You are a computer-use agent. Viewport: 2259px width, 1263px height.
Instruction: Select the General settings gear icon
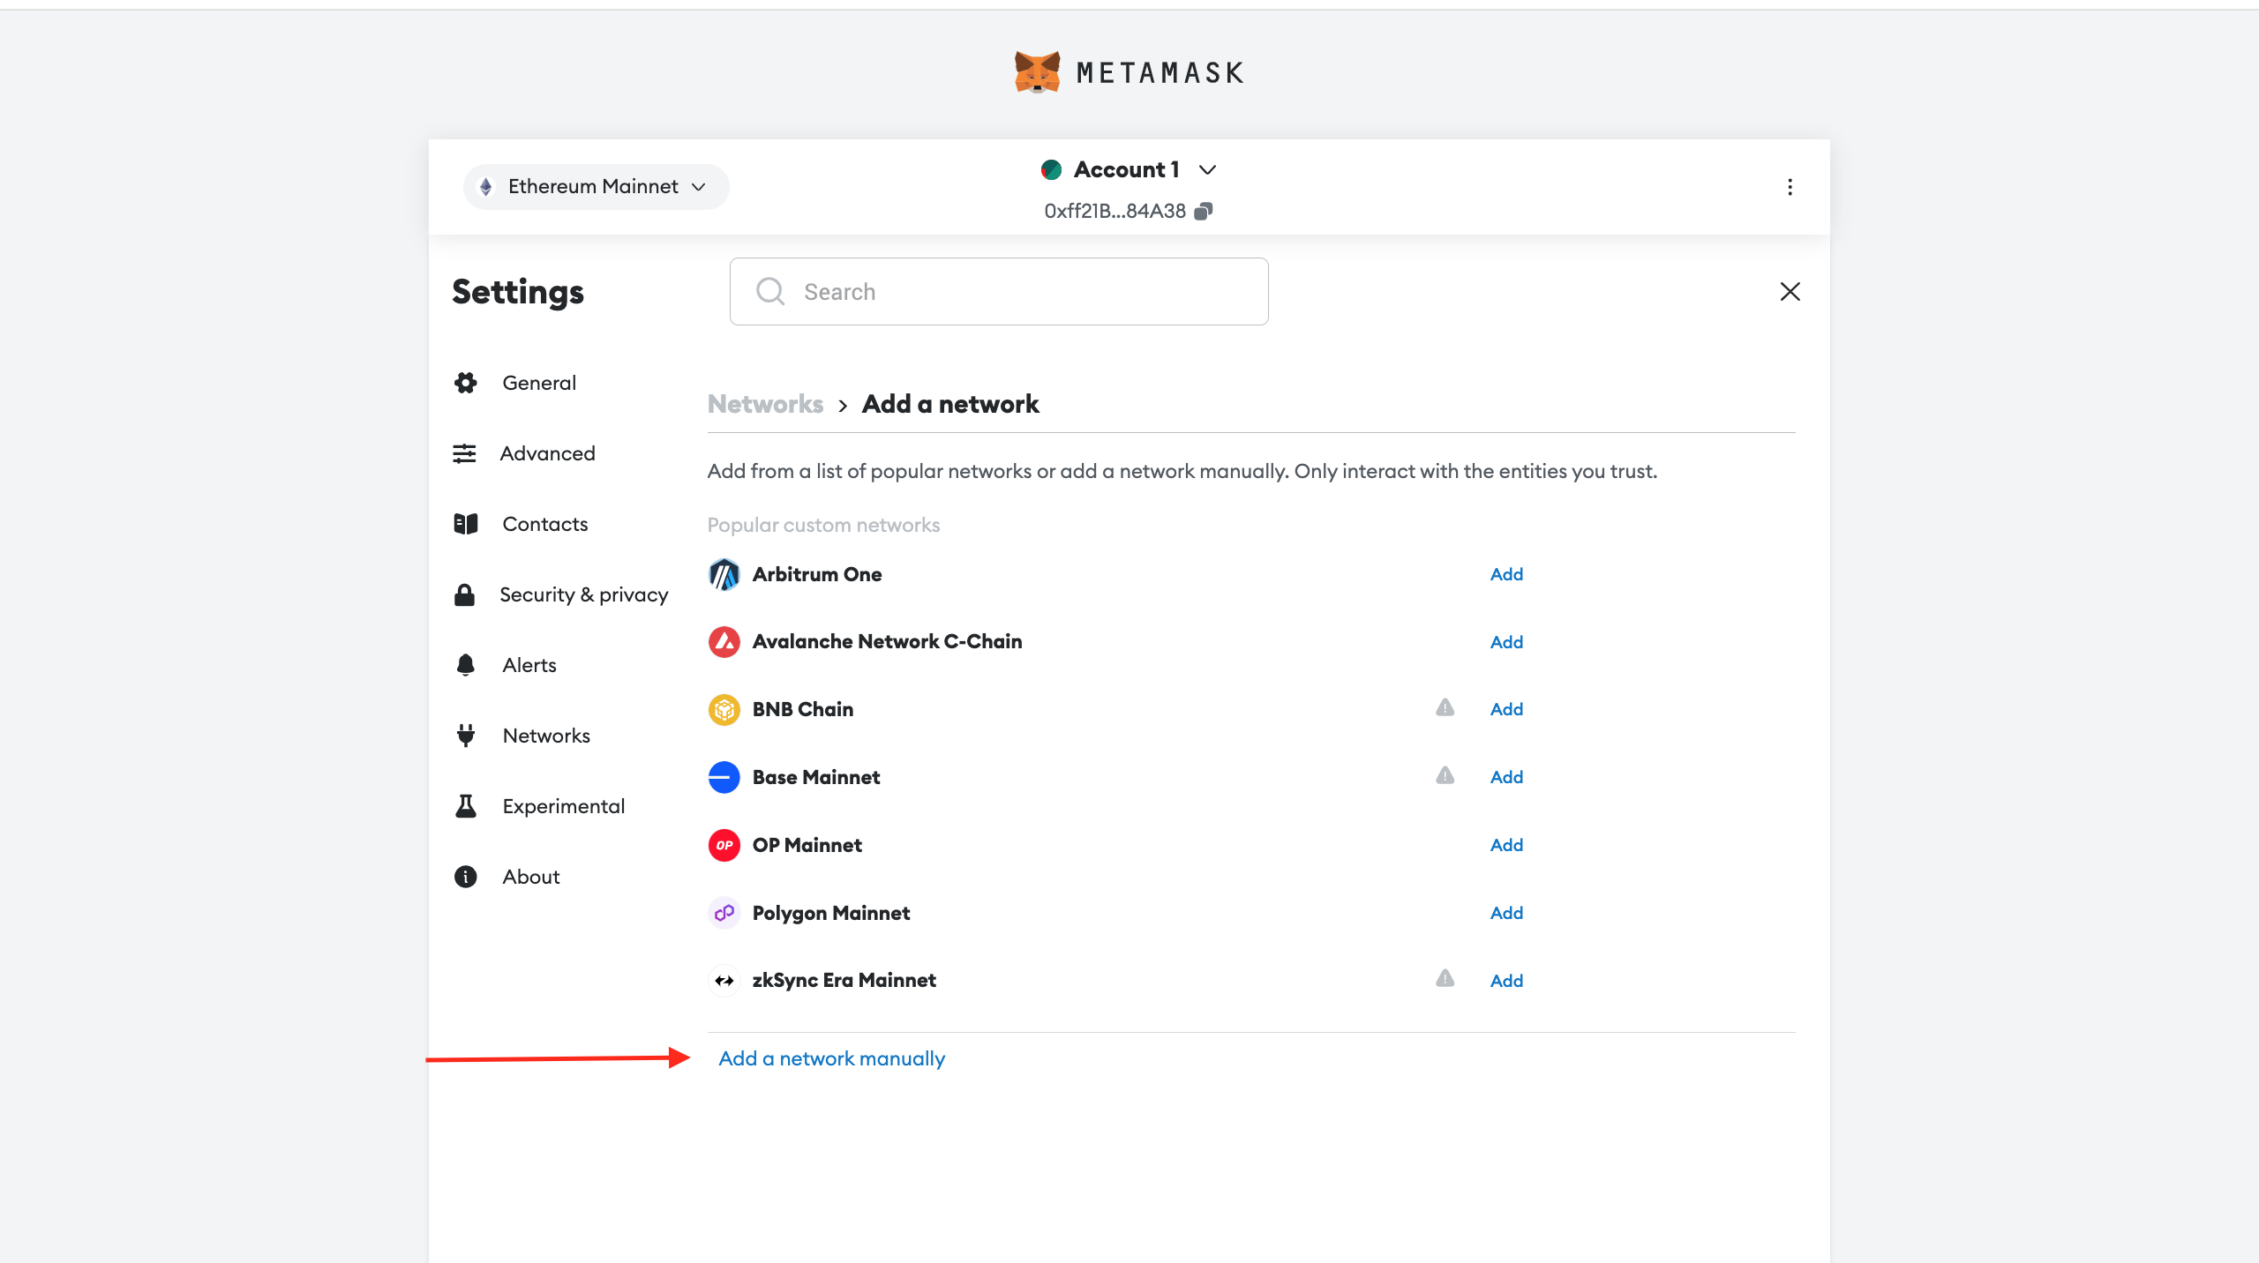[465, 382]
